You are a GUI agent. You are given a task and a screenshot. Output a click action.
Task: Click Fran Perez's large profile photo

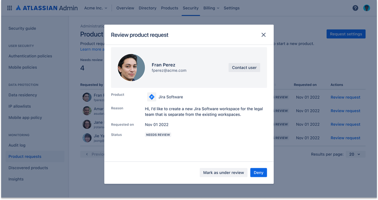131,67
